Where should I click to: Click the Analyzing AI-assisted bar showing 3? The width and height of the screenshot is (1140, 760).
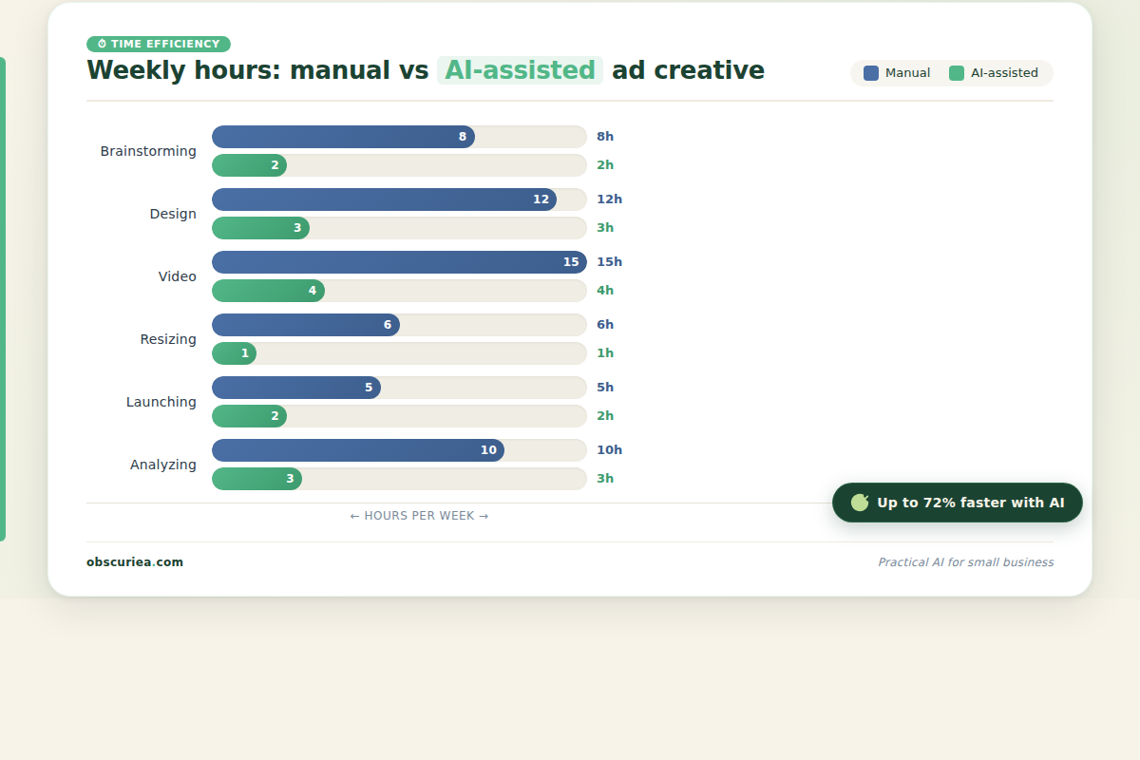[256, 479]
